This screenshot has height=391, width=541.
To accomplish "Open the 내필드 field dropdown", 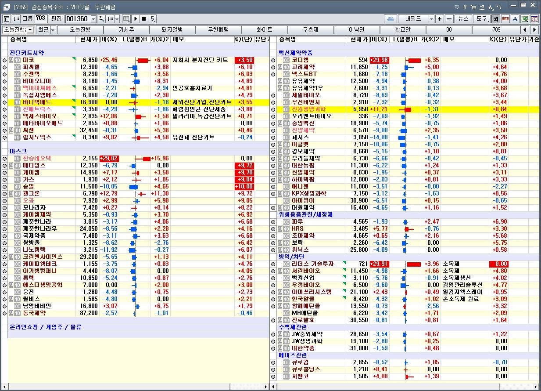I will coord(431,19).
